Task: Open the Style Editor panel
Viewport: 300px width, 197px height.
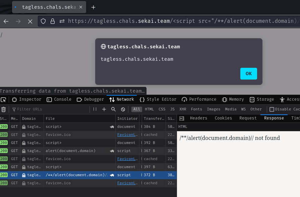Action: click(158, 99)
